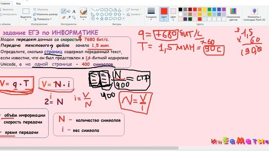The image size is (269, 151).
Task: Select the Fill with color bucket tool
Action: tap(69, 11)
